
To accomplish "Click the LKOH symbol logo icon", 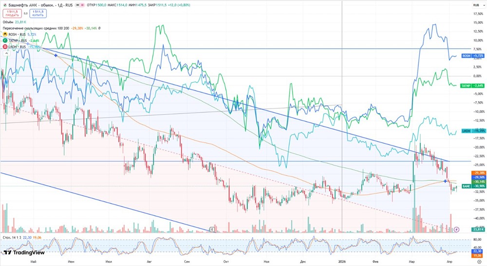I will 5,47.
